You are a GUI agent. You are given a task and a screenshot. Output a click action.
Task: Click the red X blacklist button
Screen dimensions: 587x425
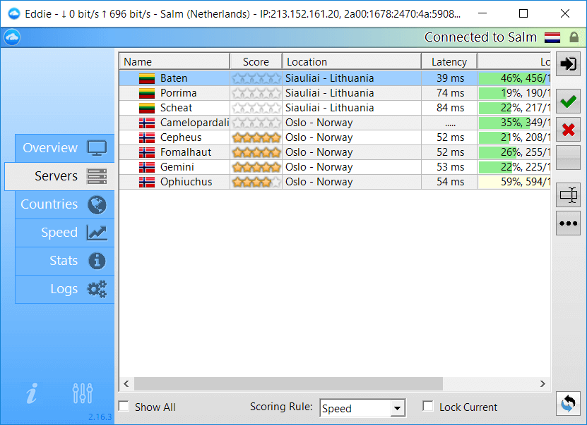pos(568,130)
